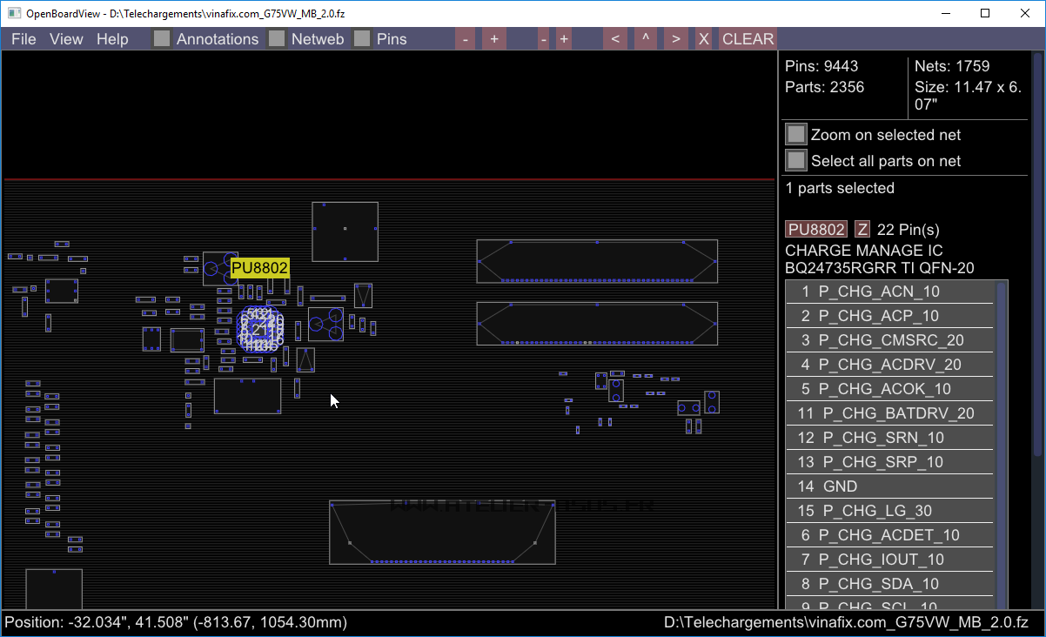Click the first plus zoom-in button
Screen dimensions: 1046x637
point(493,39)
